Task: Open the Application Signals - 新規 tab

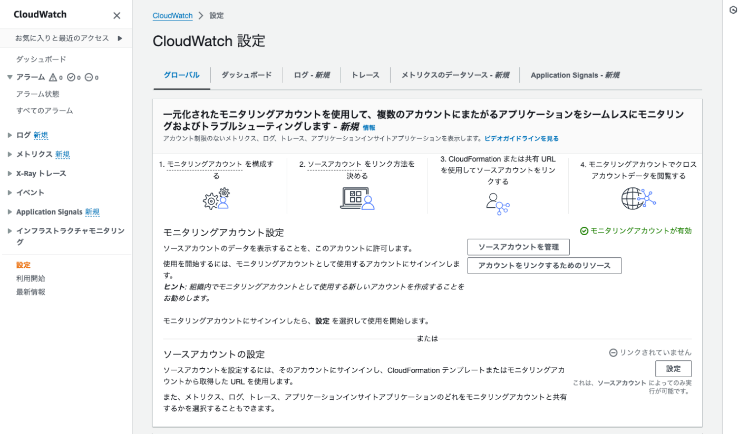Action: [x=575, y=75]
